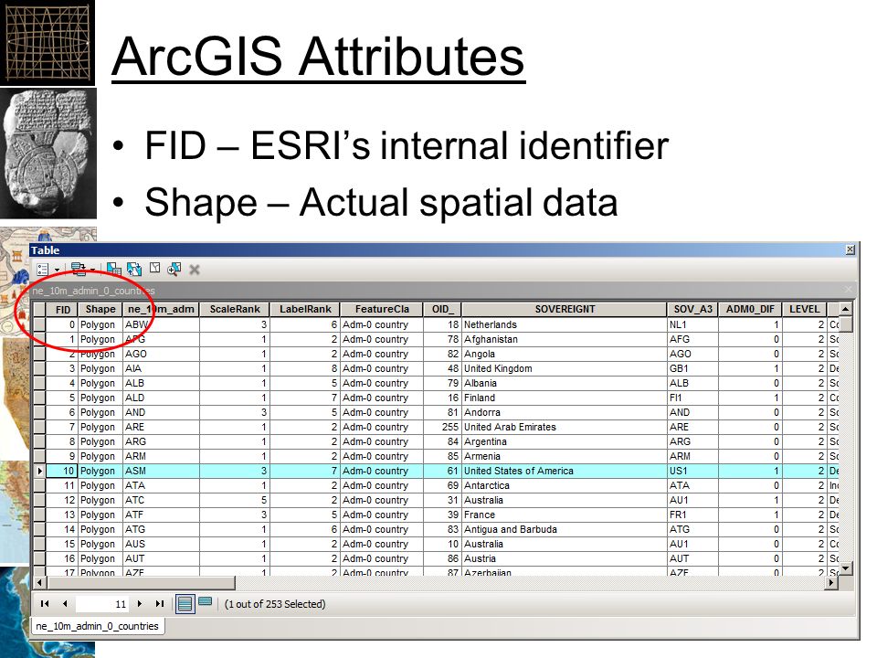
Task: Toggle Show all records view
Action: click(185, 604)
